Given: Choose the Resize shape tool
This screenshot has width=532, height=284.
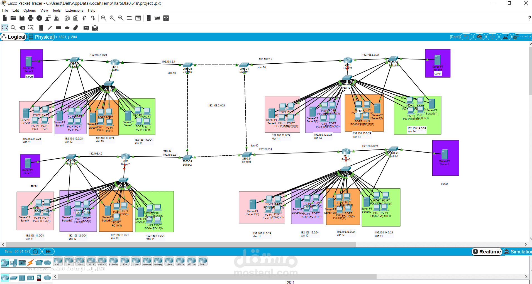Looking at the screenshot, I should pos(31,28).
